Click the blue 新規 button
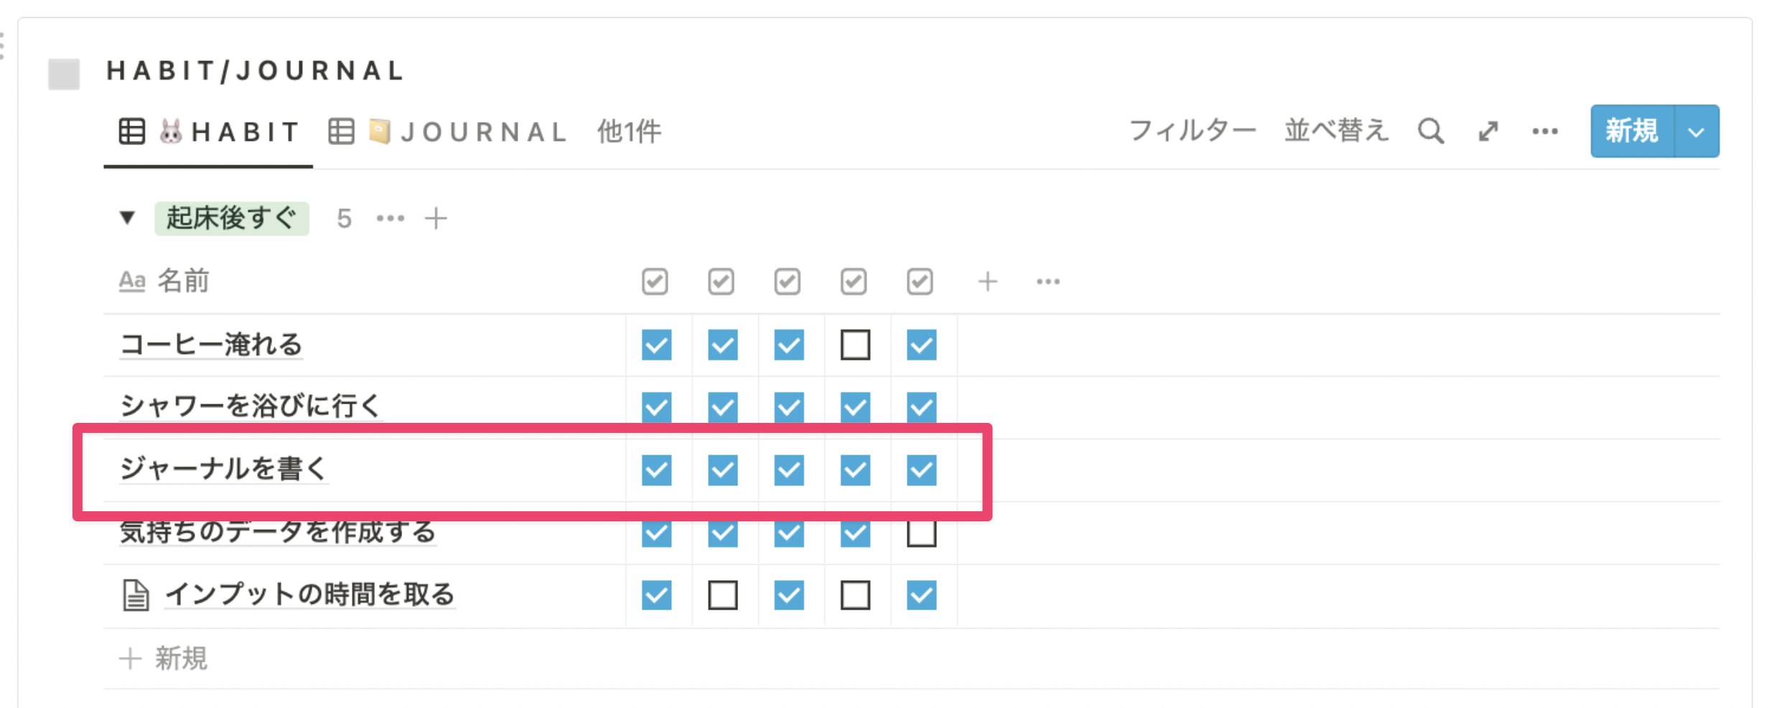 [1632, 131]
